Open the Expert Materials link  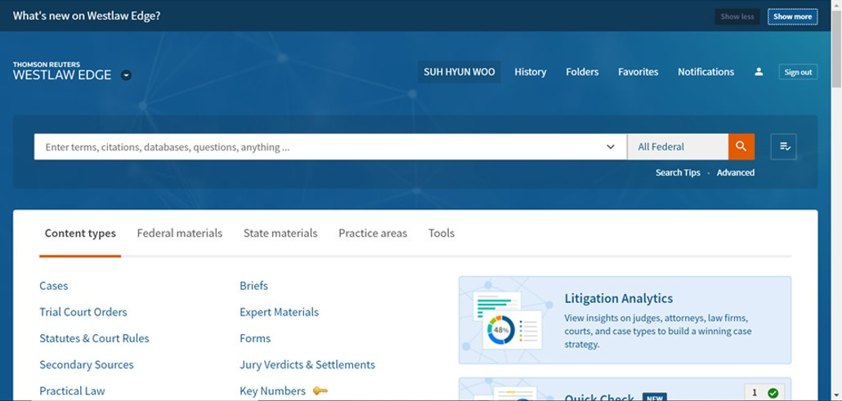[280, 312]
